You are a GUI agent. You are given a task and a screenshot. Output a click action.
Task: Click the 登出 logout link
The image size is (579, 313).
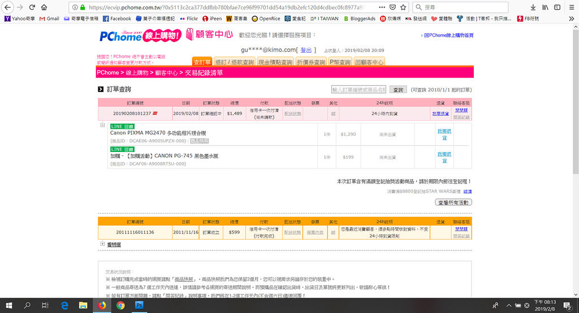pyautogui.click(x=306, y=50)
